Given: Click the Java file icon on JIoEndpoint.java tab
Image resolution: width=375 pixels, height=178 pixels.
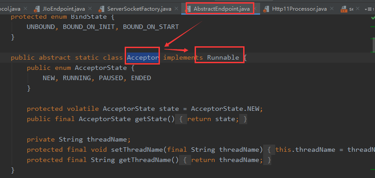Looking at the screenshot, I should click(37, 9).
